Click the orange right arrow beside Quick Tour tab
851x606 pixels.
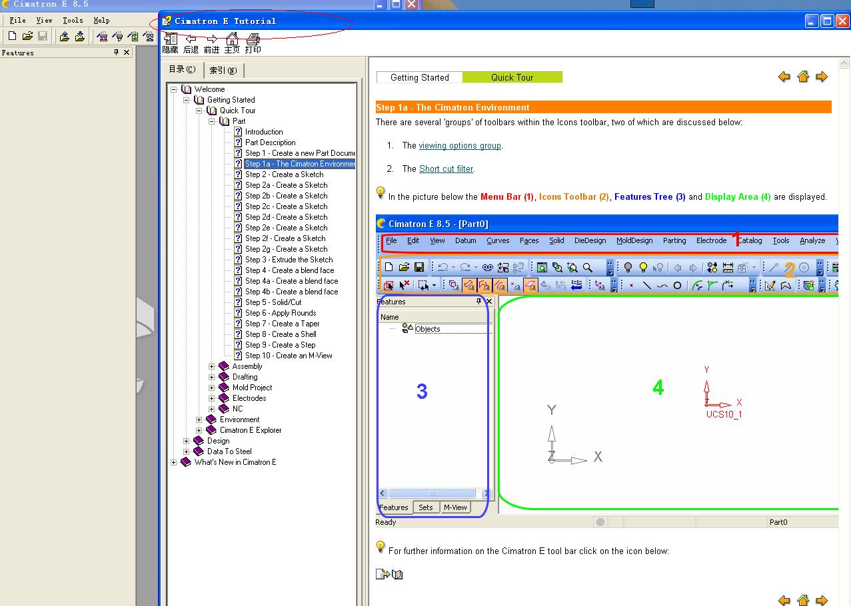click(x=822, y=77)
